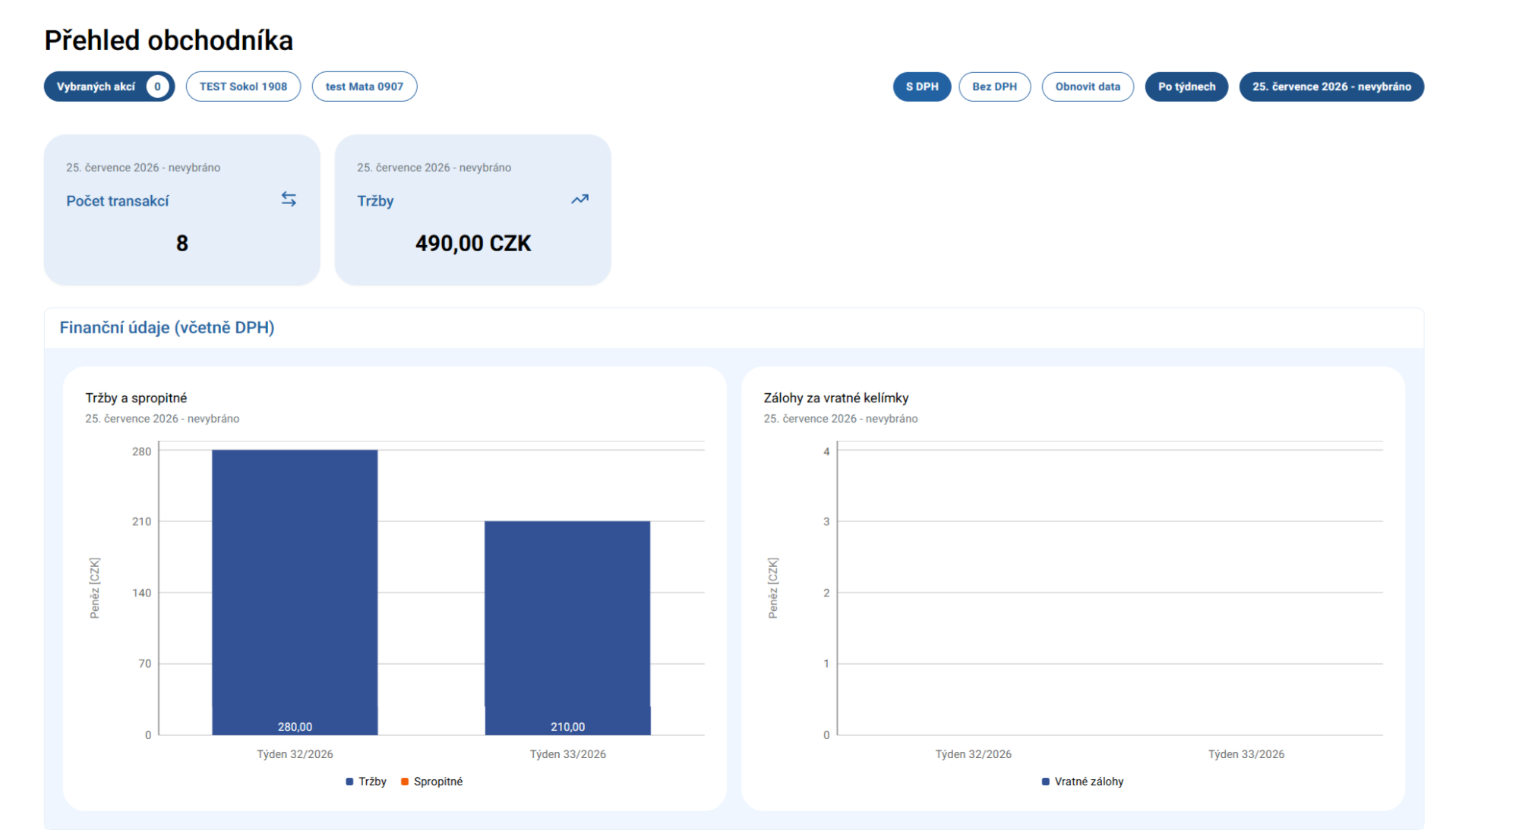The height and width of the screenshot is (840, 1519).
Task: Toggle the Spropitné series legend label
Action: coord(438,782)
